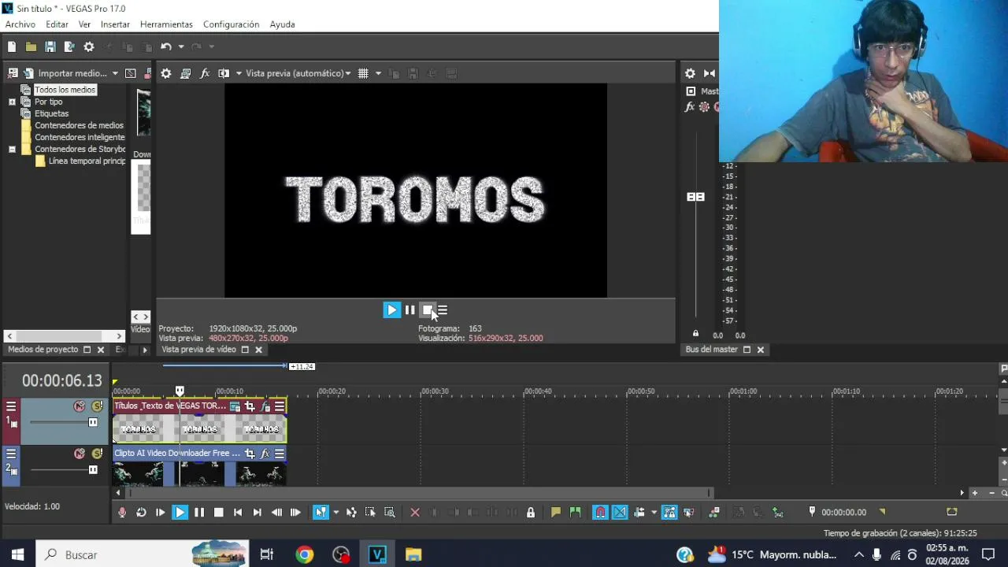Toggle automatic crossfades in the timeline toolbar
This screenshot has width=1008, height=567.
(620, 513)
